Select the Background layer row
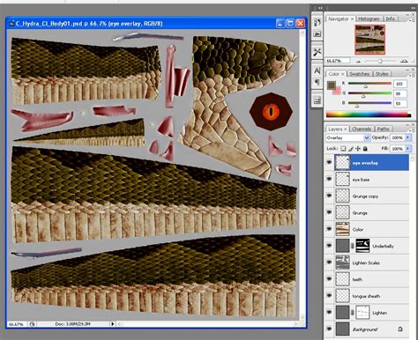 [x=367, y=329]
